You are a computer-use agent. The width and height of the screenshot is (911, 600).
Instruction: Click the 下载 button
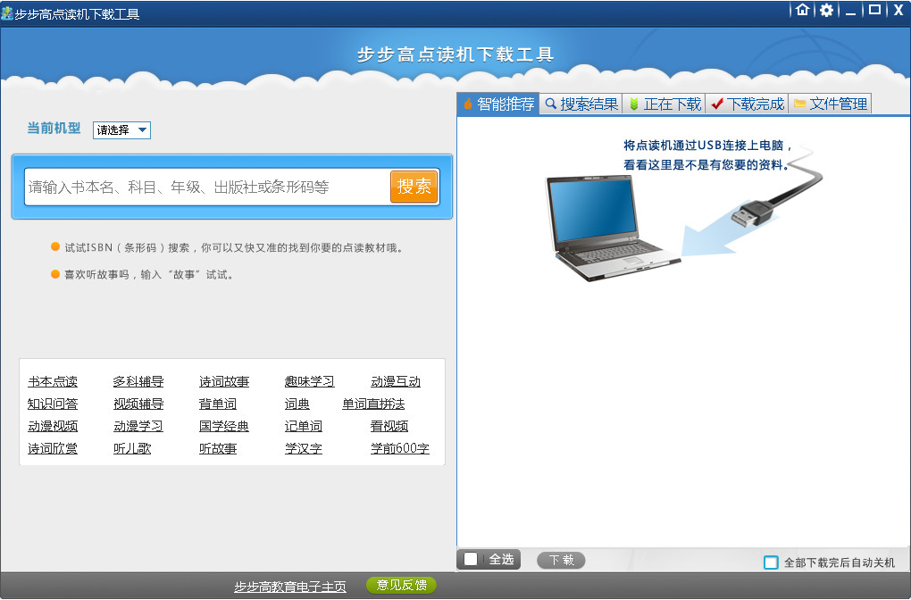[x=561, y=560]
